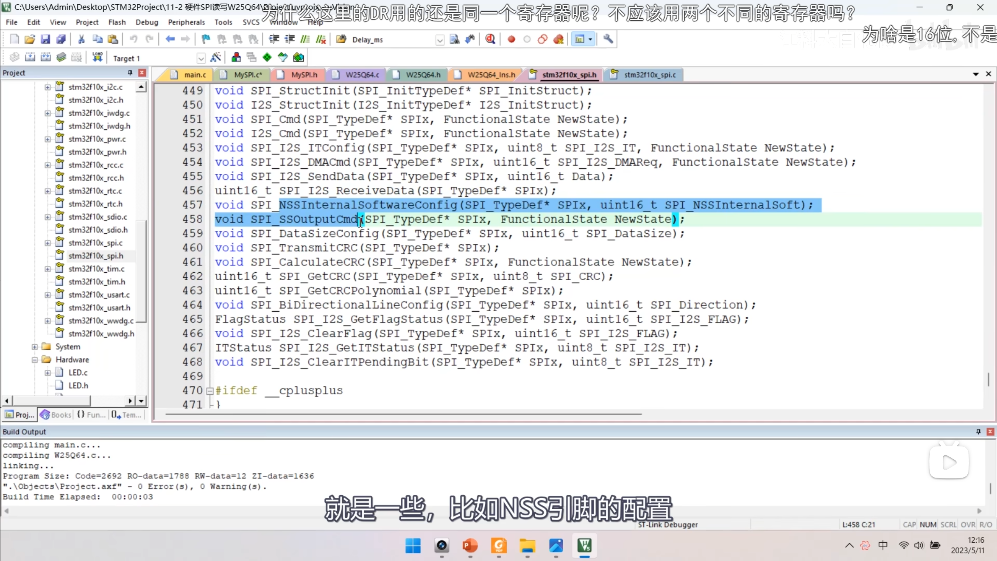Image resolution: width=997 pixels, height=561 pixels.
Task: Click the Manage project items icon
Action: (x=236, y=58)
